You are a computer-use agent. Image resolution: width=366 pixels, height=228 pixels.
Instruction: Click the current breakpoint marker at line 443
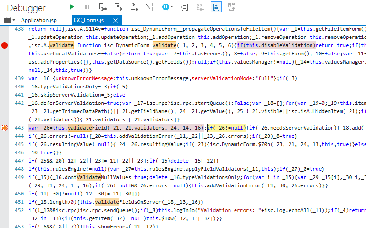click(5, 128)
